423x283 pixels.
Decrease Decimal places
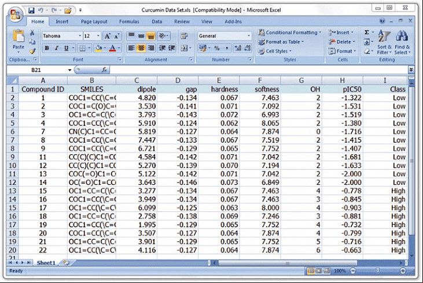coord(248,48)
